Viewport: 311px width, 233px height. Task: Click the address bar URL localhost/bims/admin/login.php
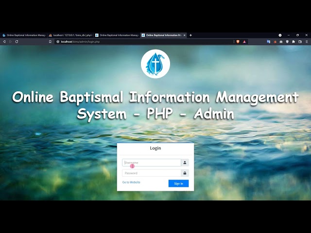(x=80, y=42)
